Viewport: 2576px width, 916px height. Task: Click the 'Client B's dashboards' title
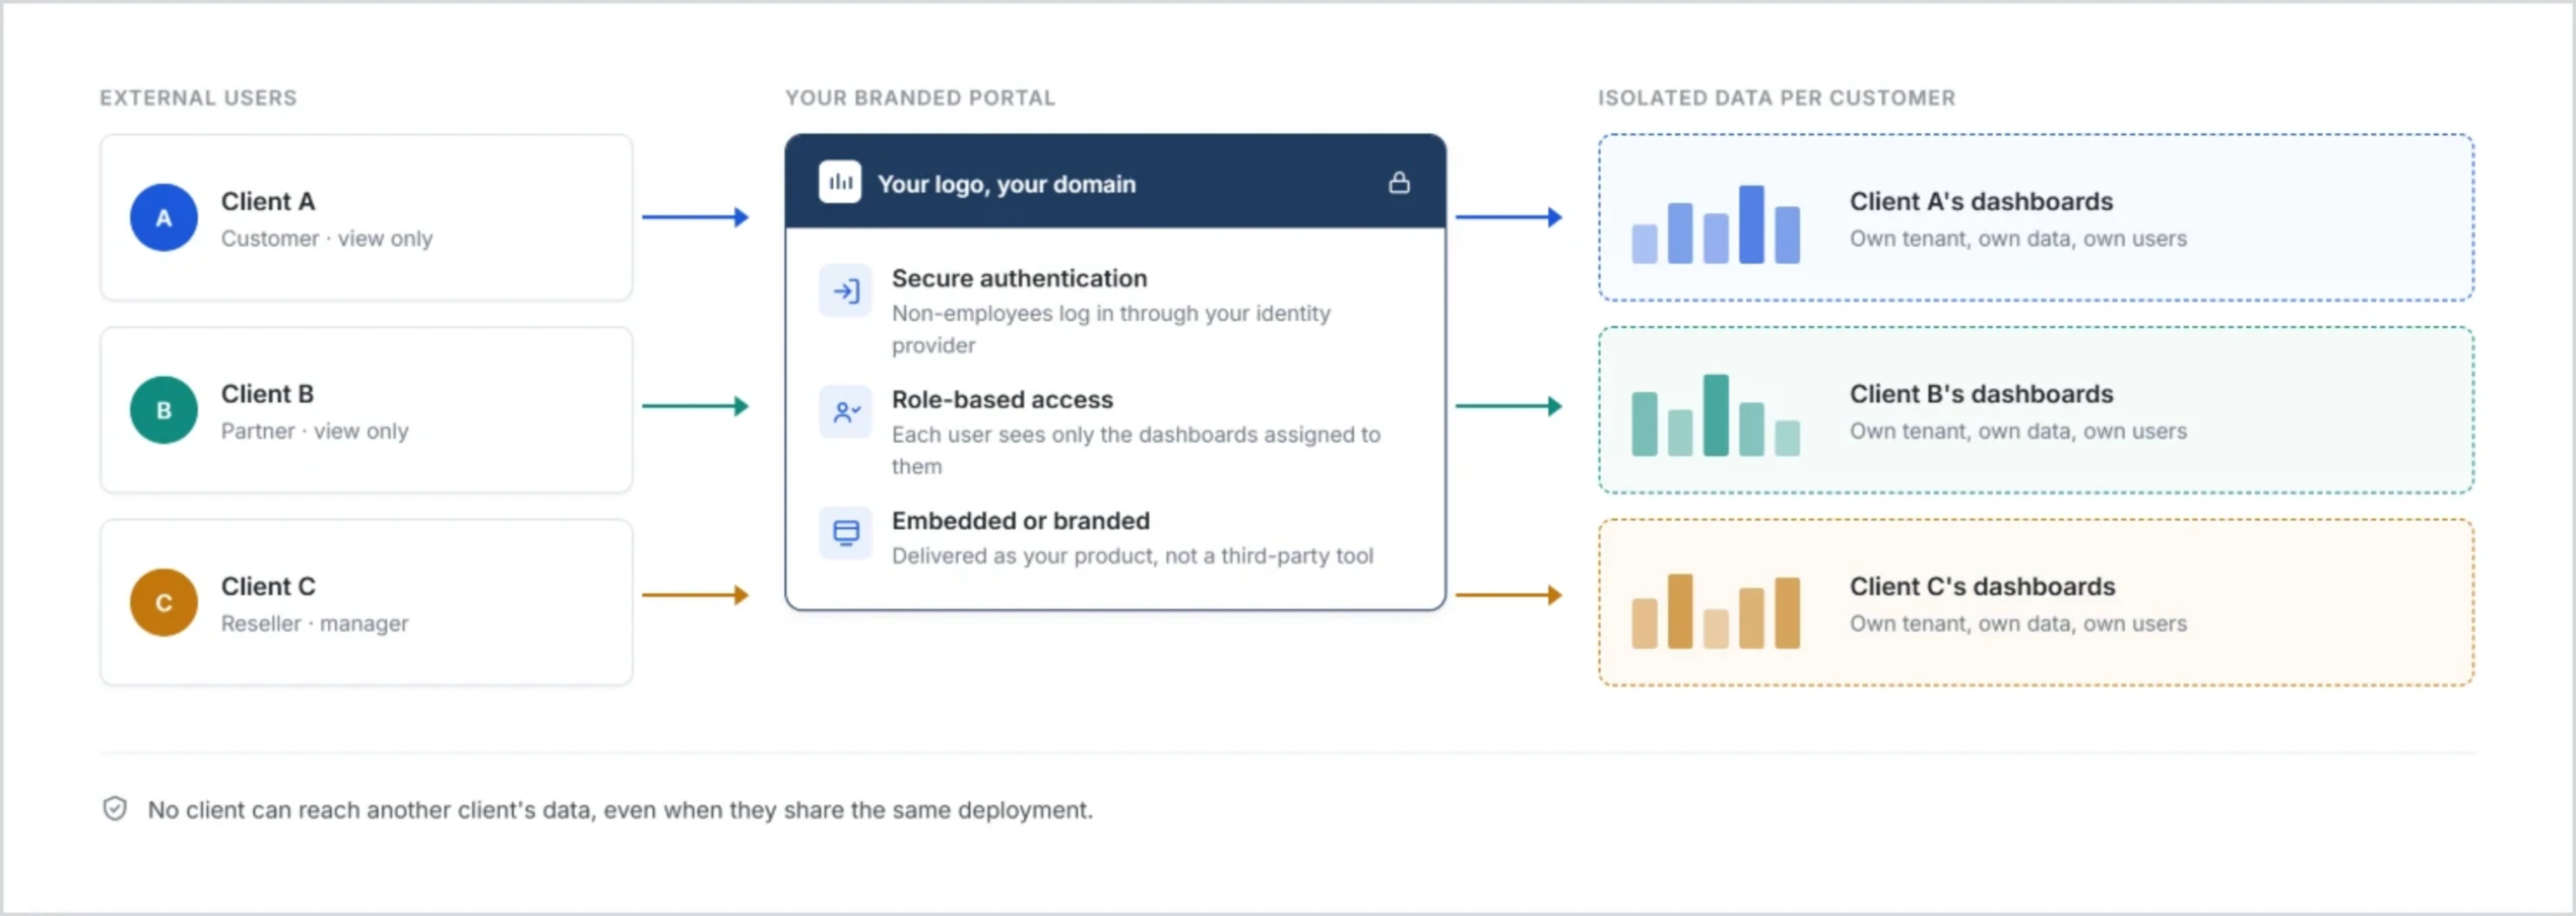pos(1981,395)
